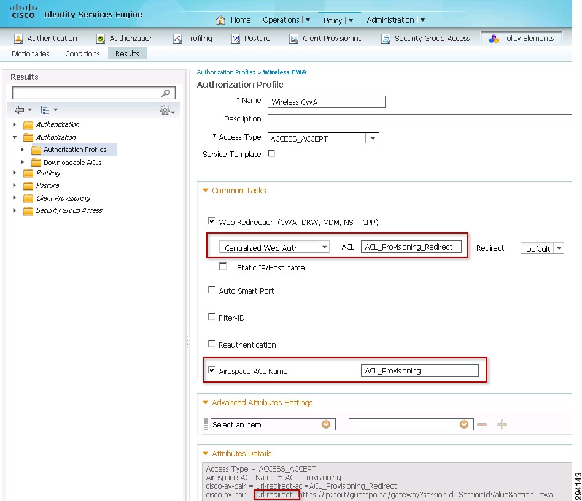The width and height of the screenshot is (582, 501).
Task: Enable the Auto Smart Port checkbox
Action: coord(212,289)
